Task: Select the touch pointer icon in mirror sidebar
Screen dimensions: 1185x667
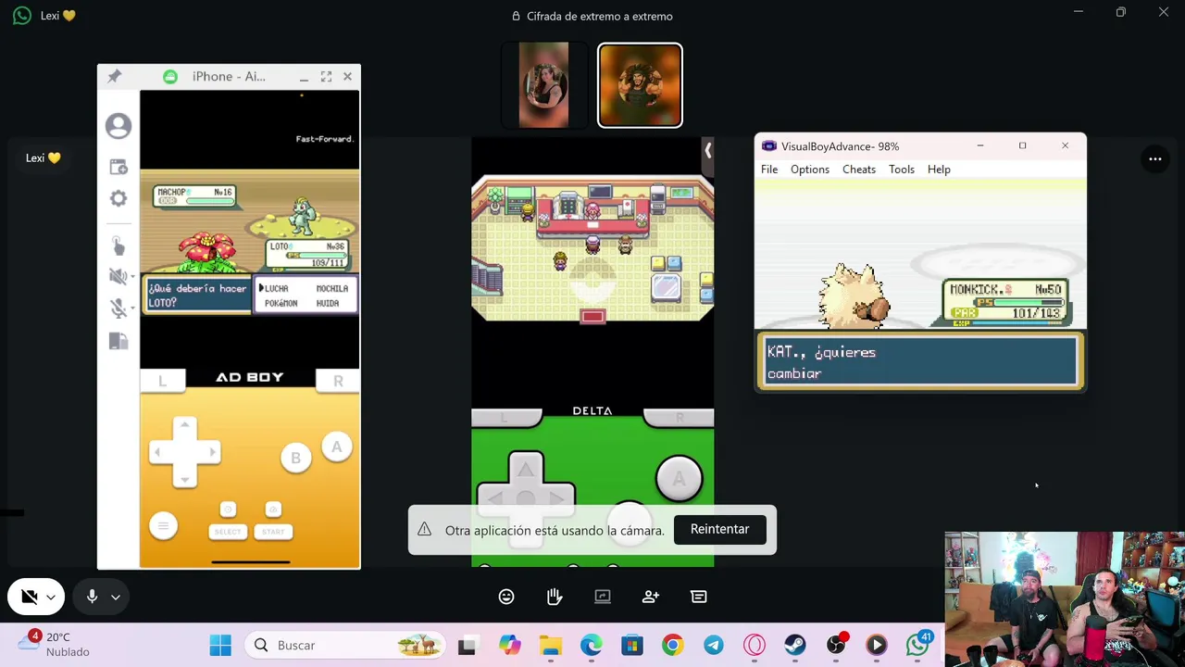Action: point(118,245)
